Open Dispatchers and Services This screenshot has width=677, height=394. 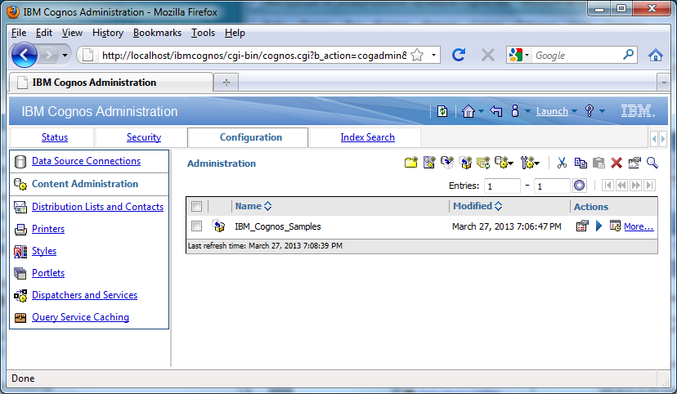pyautogui.click(x=85, y=295)
